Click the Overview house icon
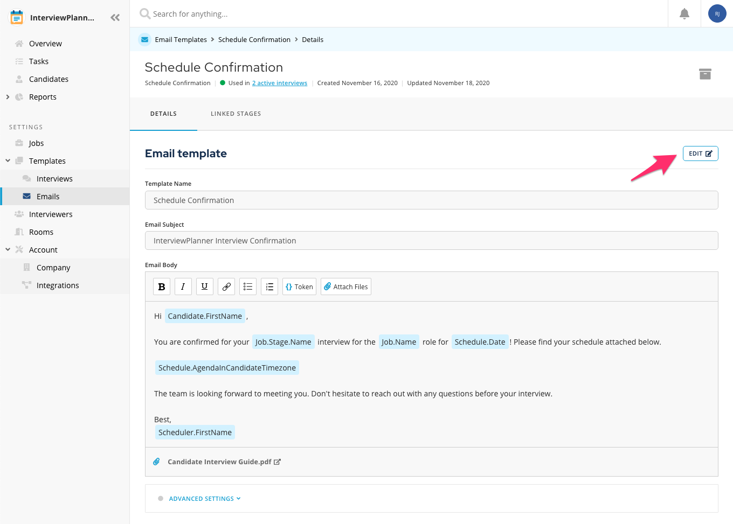This screenshot has width=733, height=524. [19, 44]
